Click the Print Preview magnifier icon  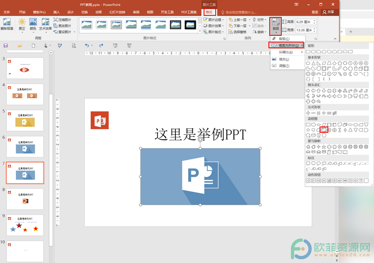[x=74, y=45]
